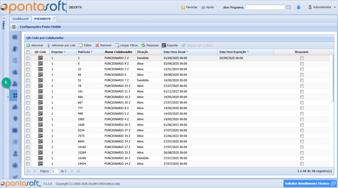Click the Editar pencil icon
The width and height of the screenshot is (338, 188).
(81, 45)
